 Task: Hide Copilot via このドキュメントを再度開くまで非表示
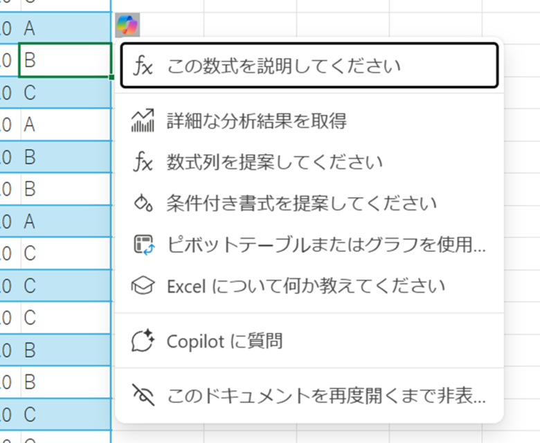325,396
